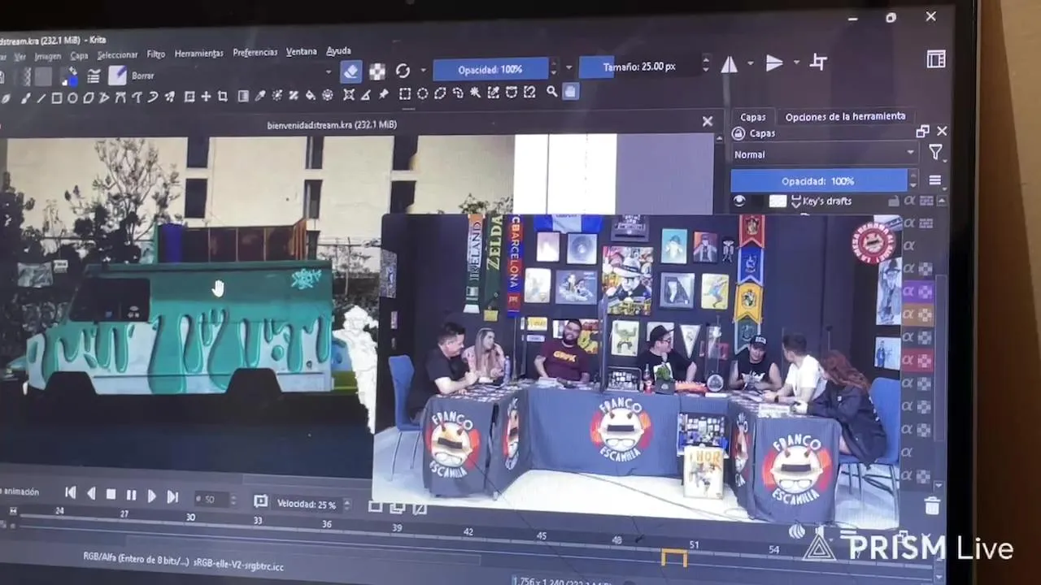Select the Zoom magnifier tool

pos(552,91)
